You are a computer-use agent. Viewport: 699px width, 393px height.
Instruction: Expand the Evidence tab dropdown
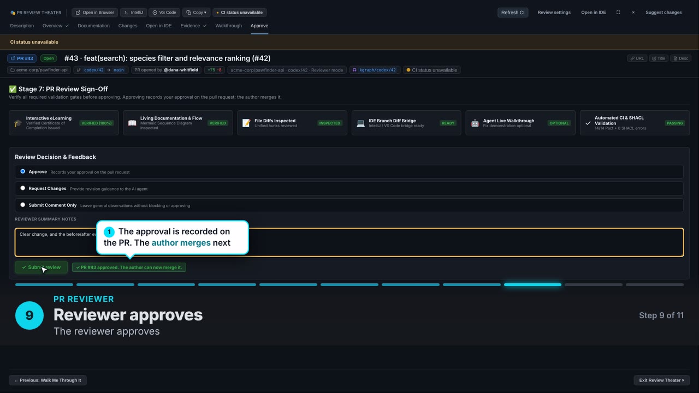pos(193,26)
